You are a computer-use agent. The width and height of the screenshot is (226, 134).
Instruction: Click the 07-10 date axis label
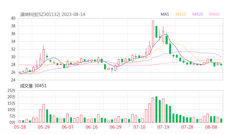[139, 127]
